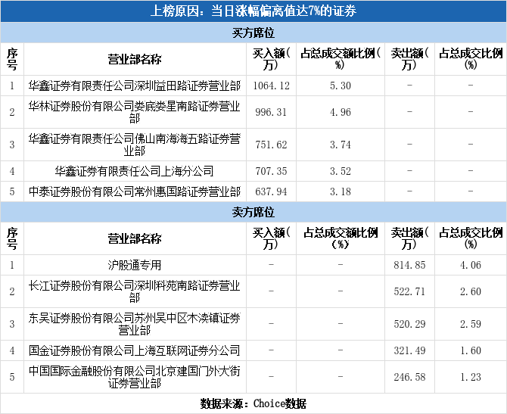The width and height of the screenshot is (507, 414).
Task: Select buy amount 1064.12
Action: pos(272,86)
